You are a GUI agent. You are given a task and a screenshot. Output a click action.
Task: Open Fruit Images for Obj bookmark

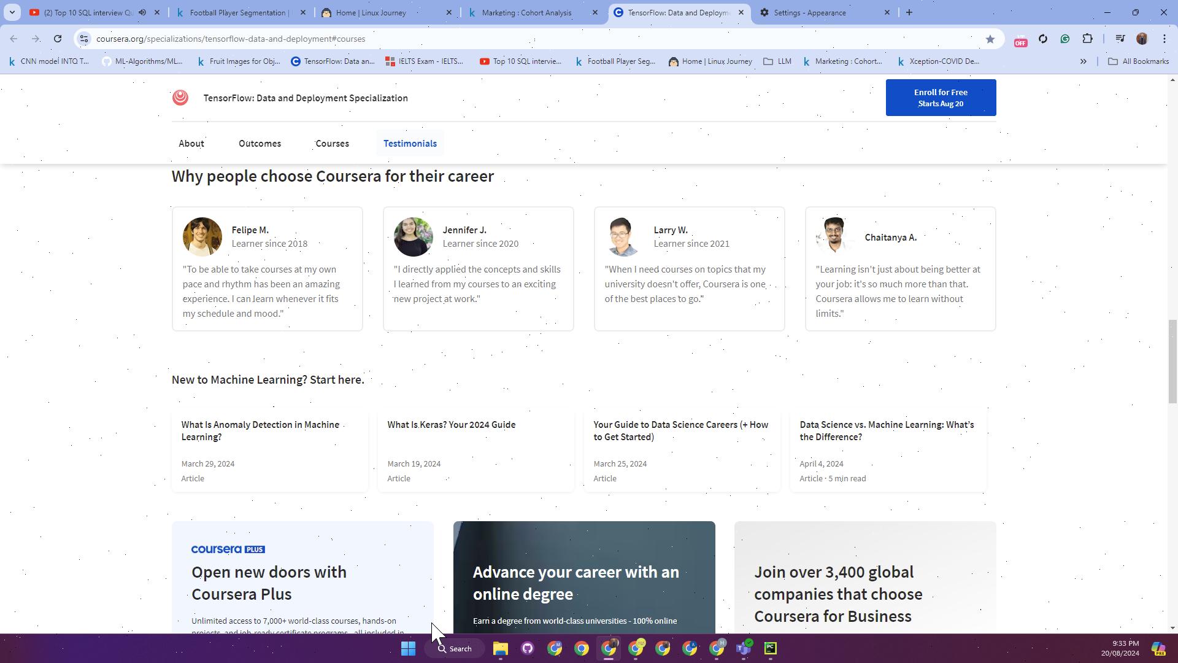238,61
